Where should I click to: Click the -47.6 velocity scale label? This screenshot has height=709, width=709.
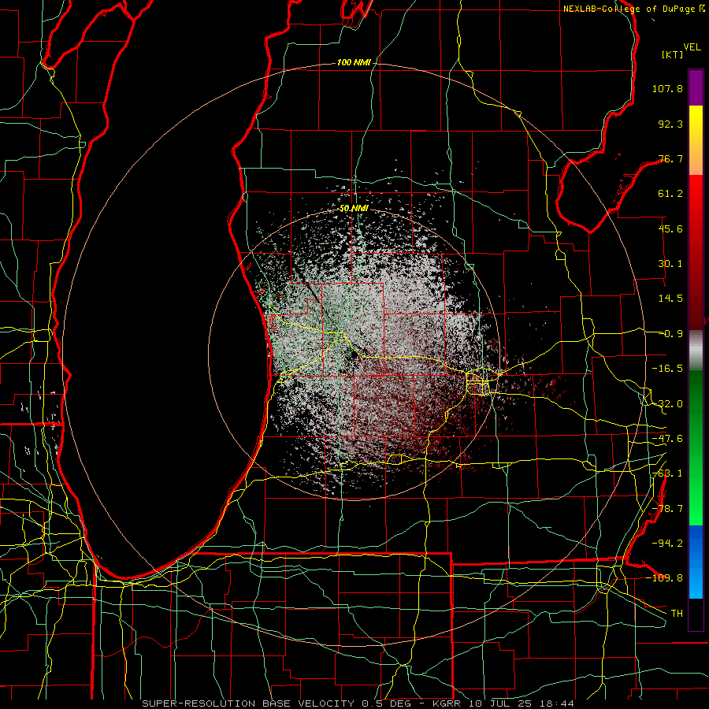coord(667,439)
